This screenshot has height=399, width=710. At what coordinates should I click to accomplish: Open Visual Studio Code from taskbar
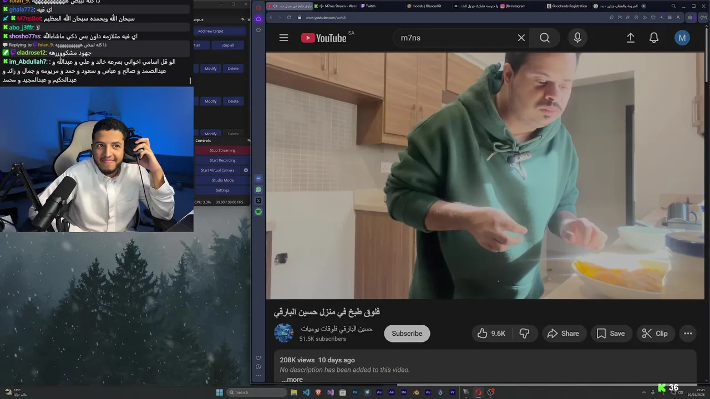[306, 392]
